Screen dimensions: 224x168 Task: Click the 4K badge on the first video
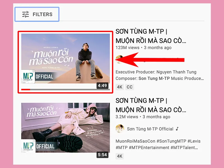119,87
